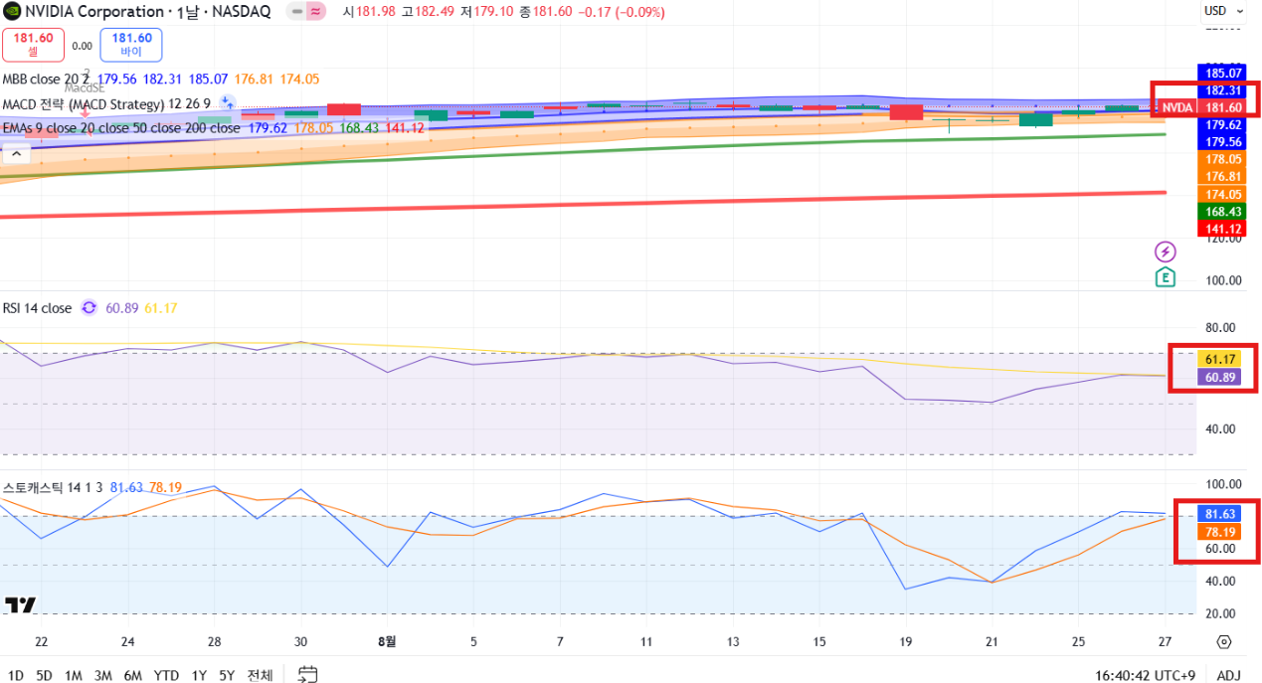The height and width of the screenshot is (683, 1262).
Task: Select the MBB close 20 2 indicator legend
Action: click(x=44, y=79)
